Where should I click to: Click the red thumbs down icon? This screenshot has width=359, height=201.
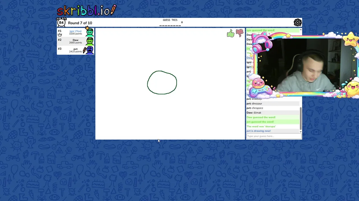point(240,33)
